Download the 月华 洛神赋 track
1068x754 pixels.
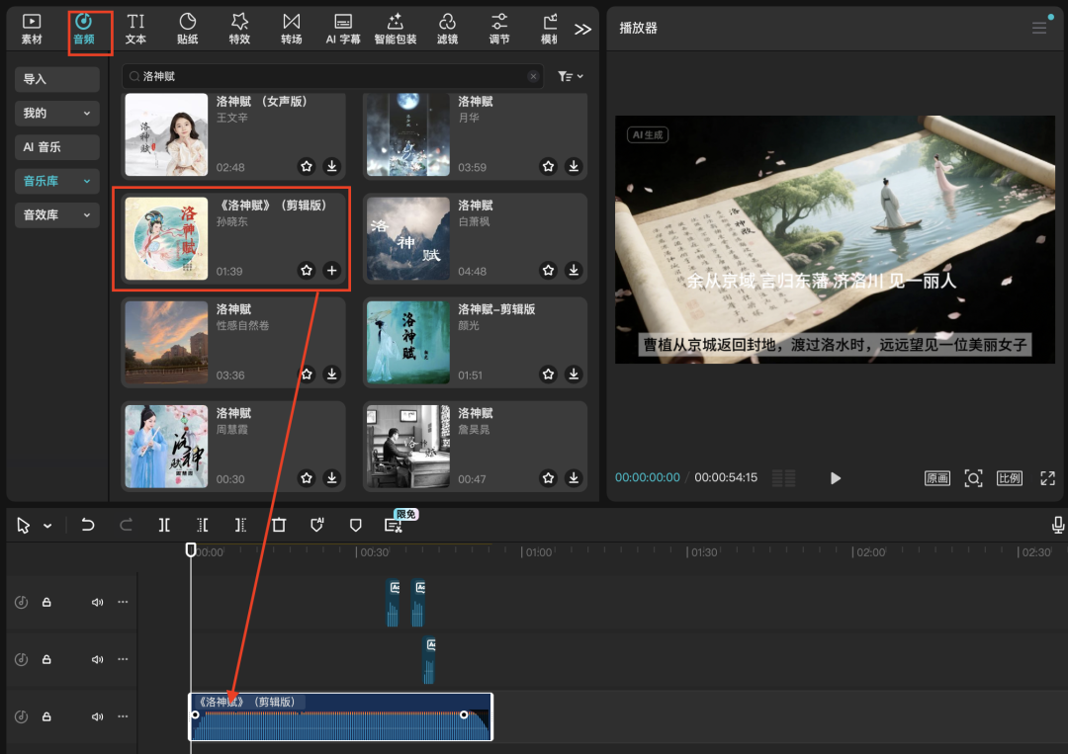tap(574, 166)
